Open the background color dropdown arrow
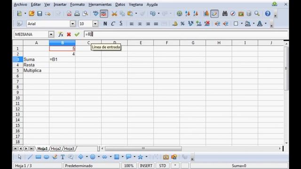Viewport: 301px width, 169px height. (x=253, y=23)
